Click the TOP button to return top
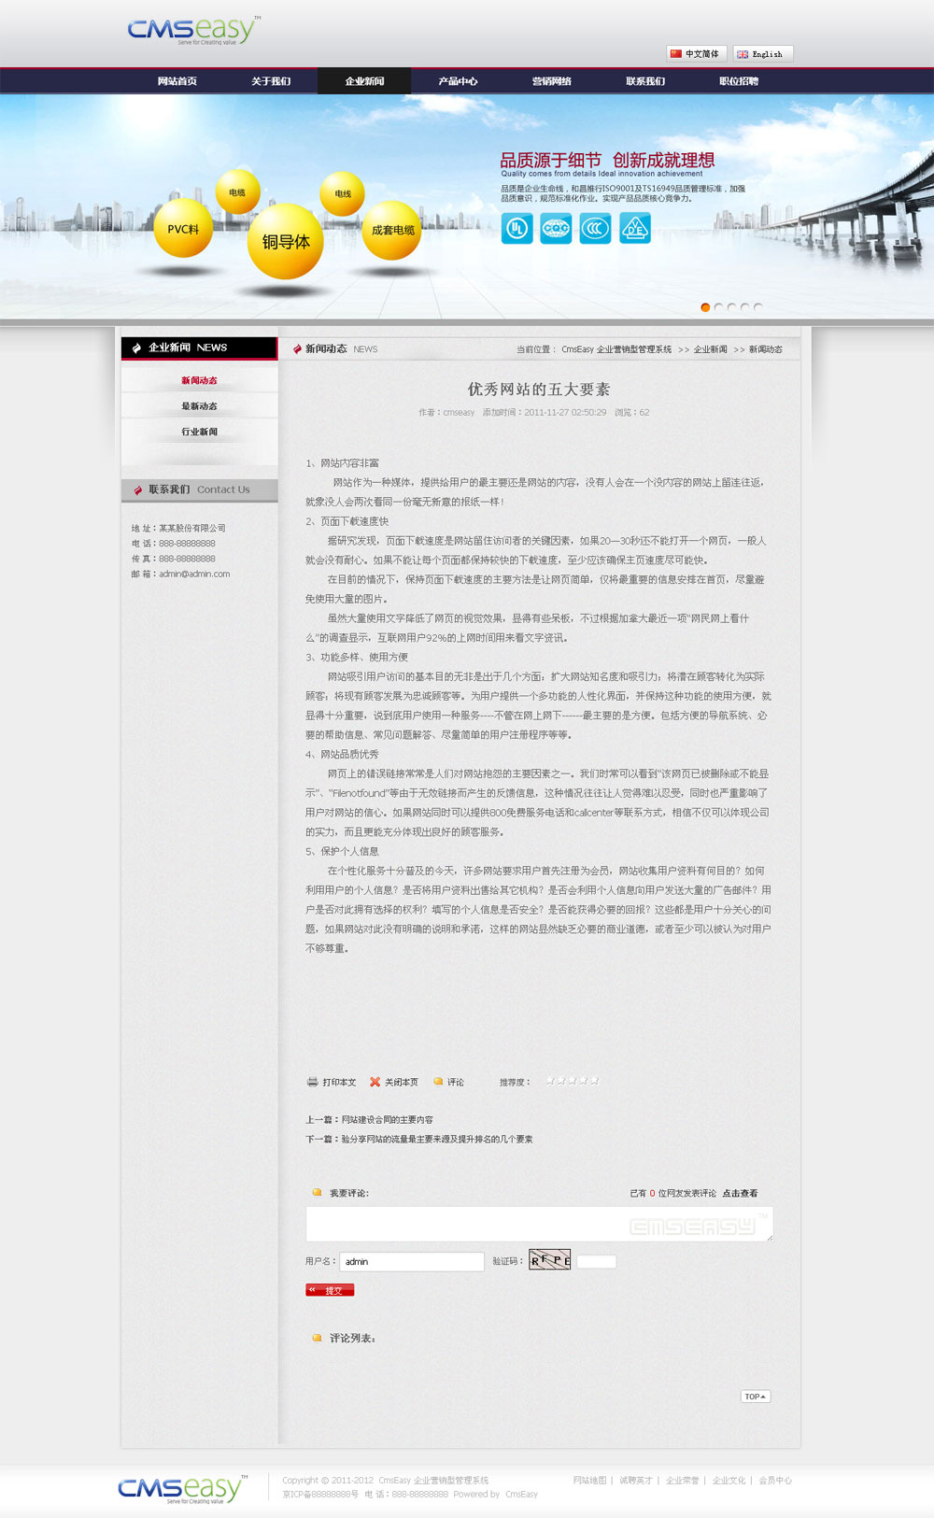934x1518 pixels. 755,1397
